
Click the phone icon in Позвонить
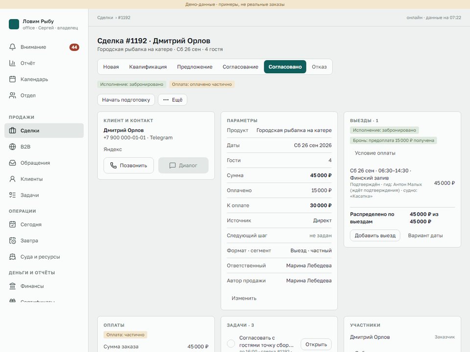pyautogui.click(x=113, y=166)
